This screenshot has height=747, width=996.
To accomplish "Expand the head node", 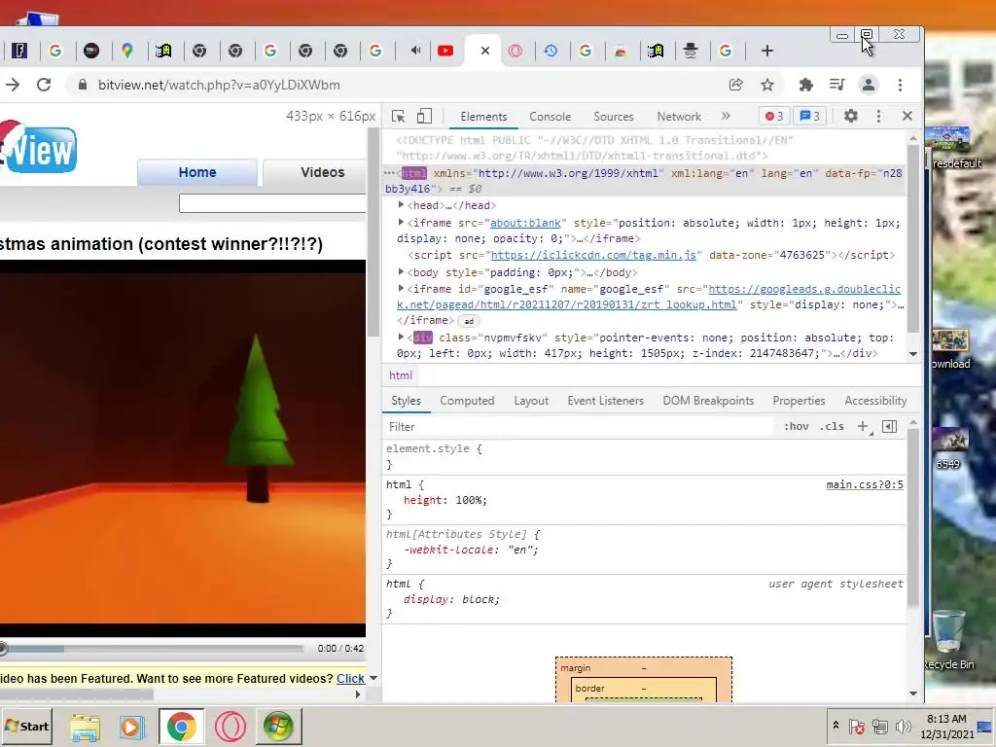I will [401, 204].
